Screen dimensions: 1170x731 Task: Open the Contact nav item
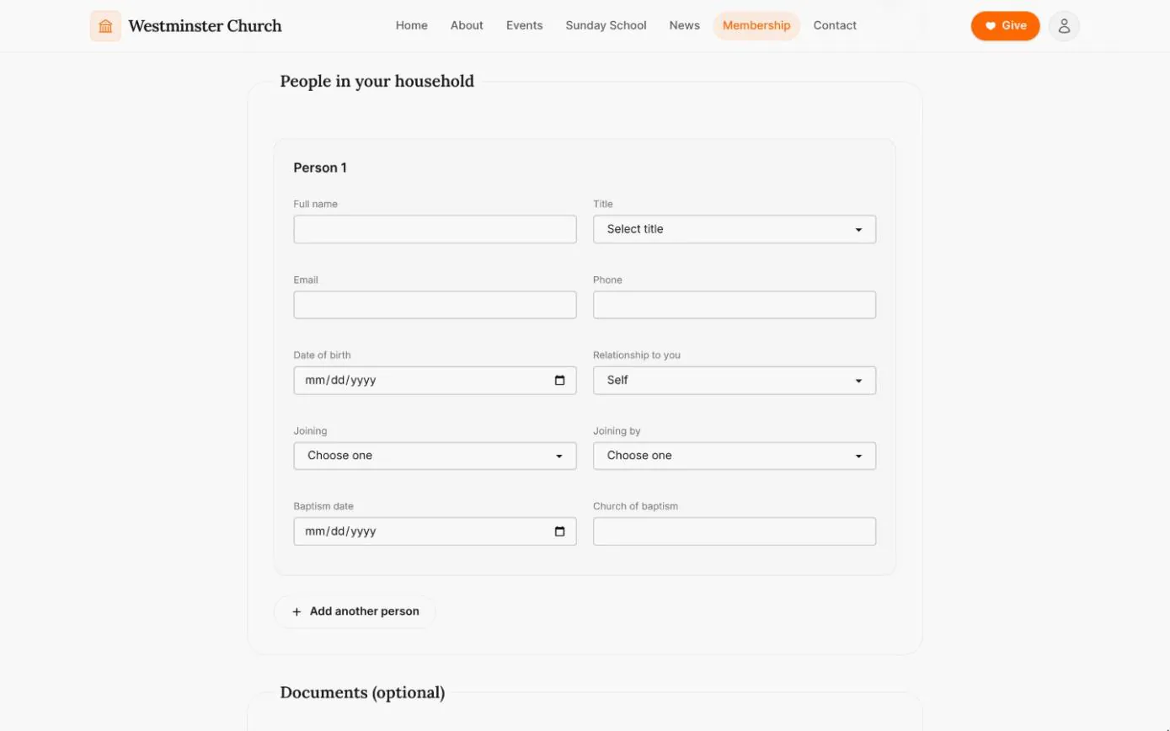click(835, 26)
